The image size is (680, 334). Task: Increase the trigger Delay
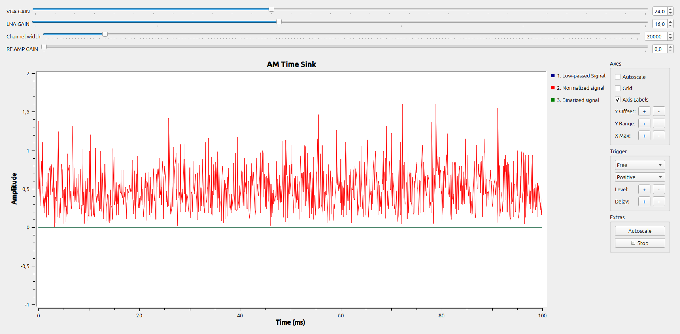click(644, 201)
